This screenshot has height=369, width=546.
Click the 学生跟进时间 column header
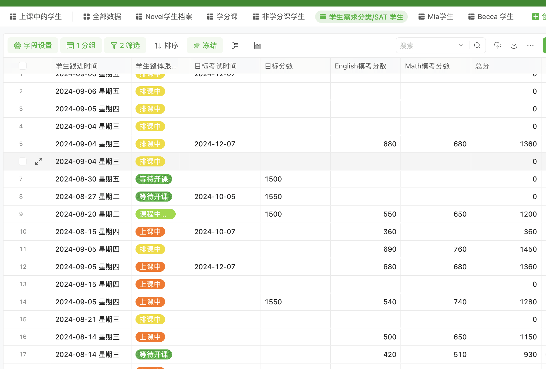pyautogui.click(x=91, y=66)
